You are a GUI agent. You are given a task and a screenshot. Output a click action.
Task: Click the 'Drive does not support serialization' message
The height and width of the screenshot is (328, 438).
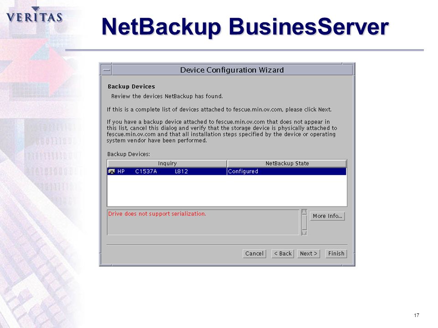[157, 214]
